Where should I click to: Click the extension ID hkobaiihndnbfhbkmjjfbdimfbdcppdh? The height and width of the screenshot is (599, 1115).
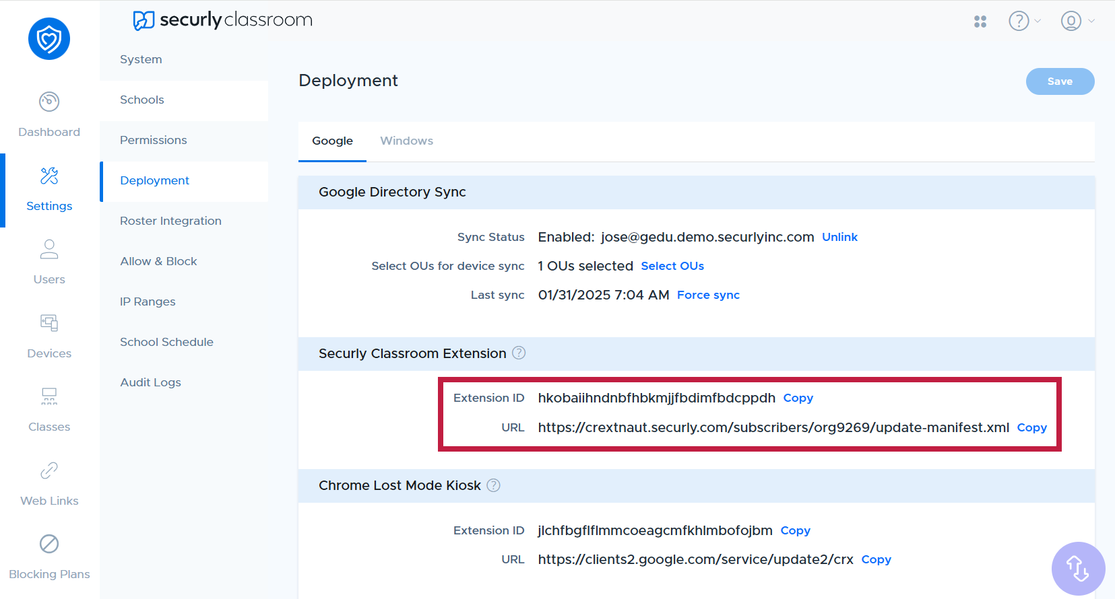tap(657, 398)
